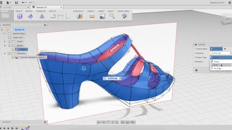
Task: Select the Edit Form tool icon
Action: pos(30,16)
